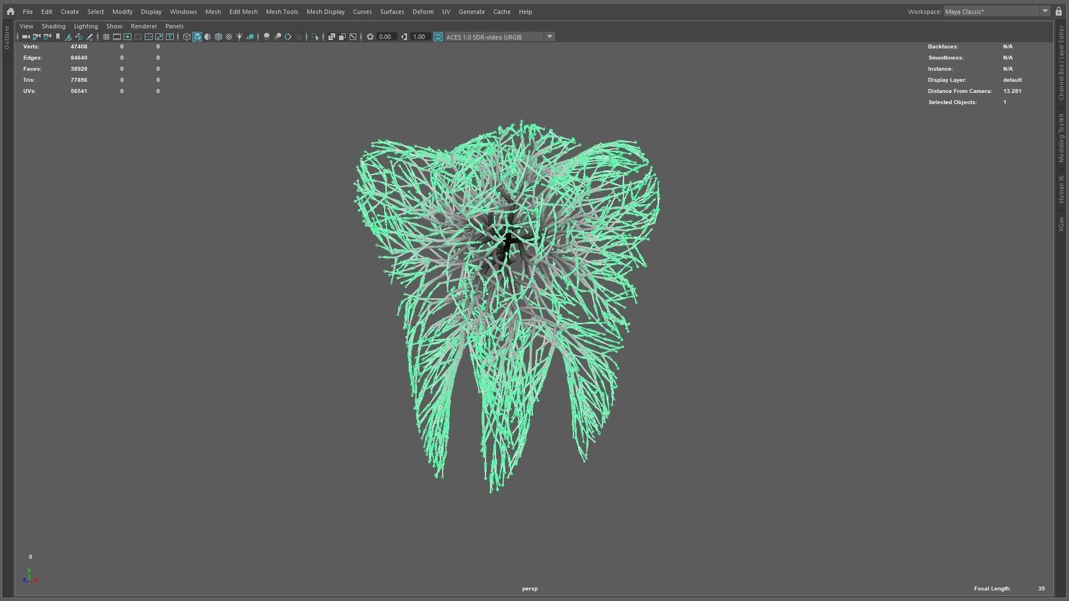Image resolution: width=1069 pixels, height=601 pixels.
Task: Click the Distance From Camera value 13.281
Action: (1012, 91)
